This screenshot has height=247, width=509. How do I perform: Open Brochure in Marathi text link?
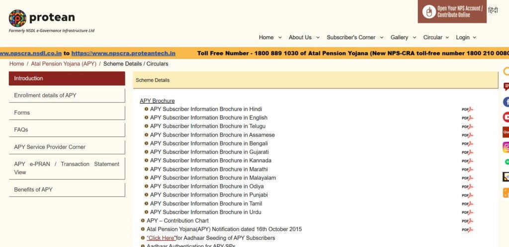[209, 169]
